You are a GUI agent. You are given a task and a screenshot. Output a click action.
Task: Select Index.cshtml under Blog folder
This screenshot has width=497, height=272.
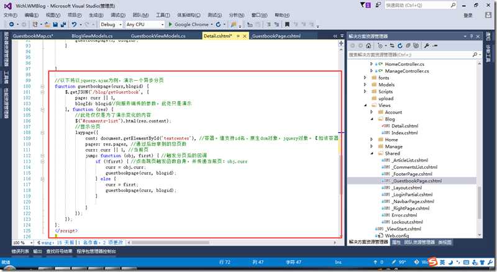(x=404, y=133)
